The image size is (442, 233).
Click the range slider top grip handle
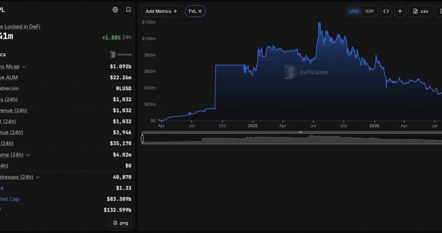tap(301, 132)
